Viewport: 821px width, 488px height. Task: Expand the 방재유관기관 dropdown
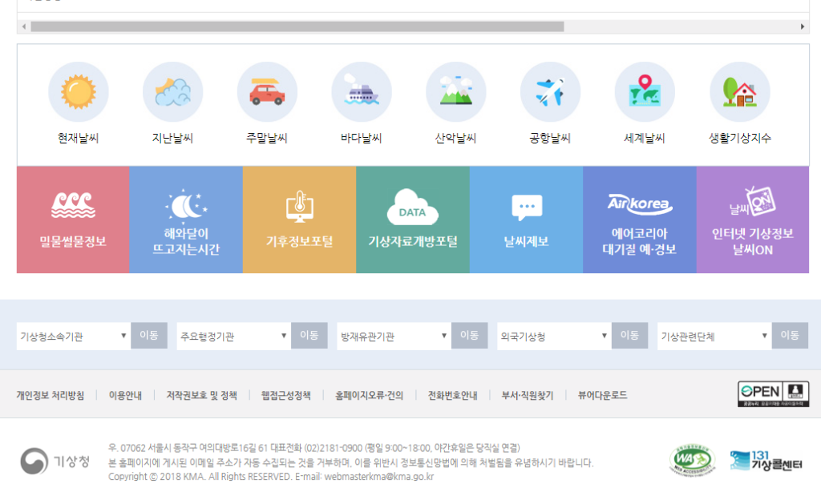(x=394, y=336)
